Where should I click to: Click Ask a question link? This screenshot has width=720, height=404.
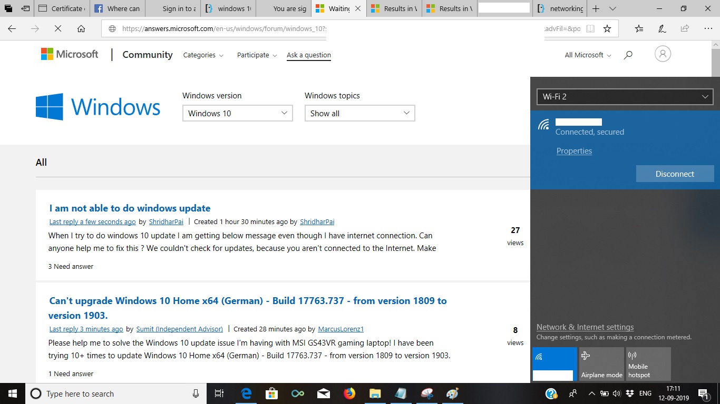coord(309,55)
